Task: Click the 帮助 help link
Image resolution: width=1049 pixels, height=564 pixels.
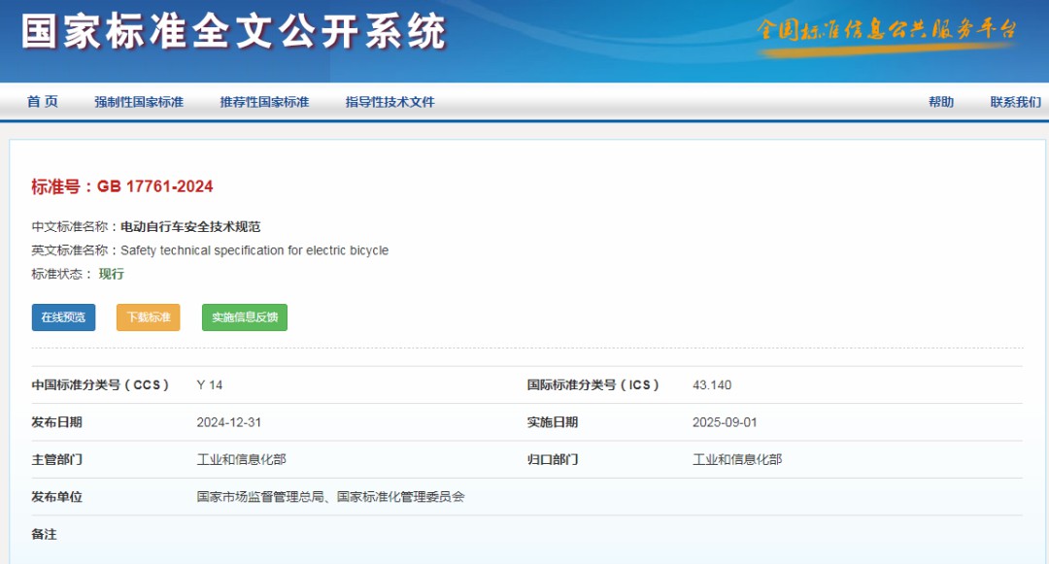Action: 941,101
